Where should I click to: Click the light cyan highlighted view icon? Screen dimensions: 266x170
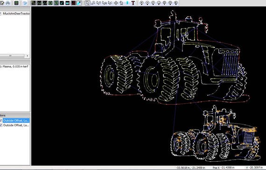point(79,3)
